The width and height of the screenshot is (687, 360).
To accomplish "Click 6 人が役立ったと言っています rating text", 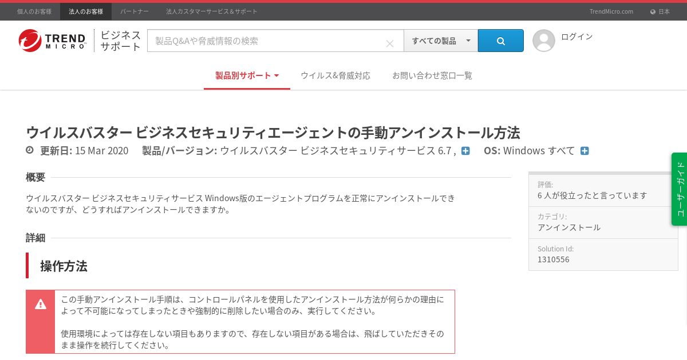I will tap(593, 195).
